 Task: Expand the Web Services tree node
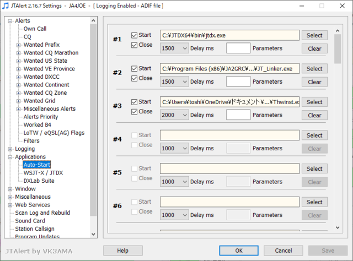tap(10, 205)
